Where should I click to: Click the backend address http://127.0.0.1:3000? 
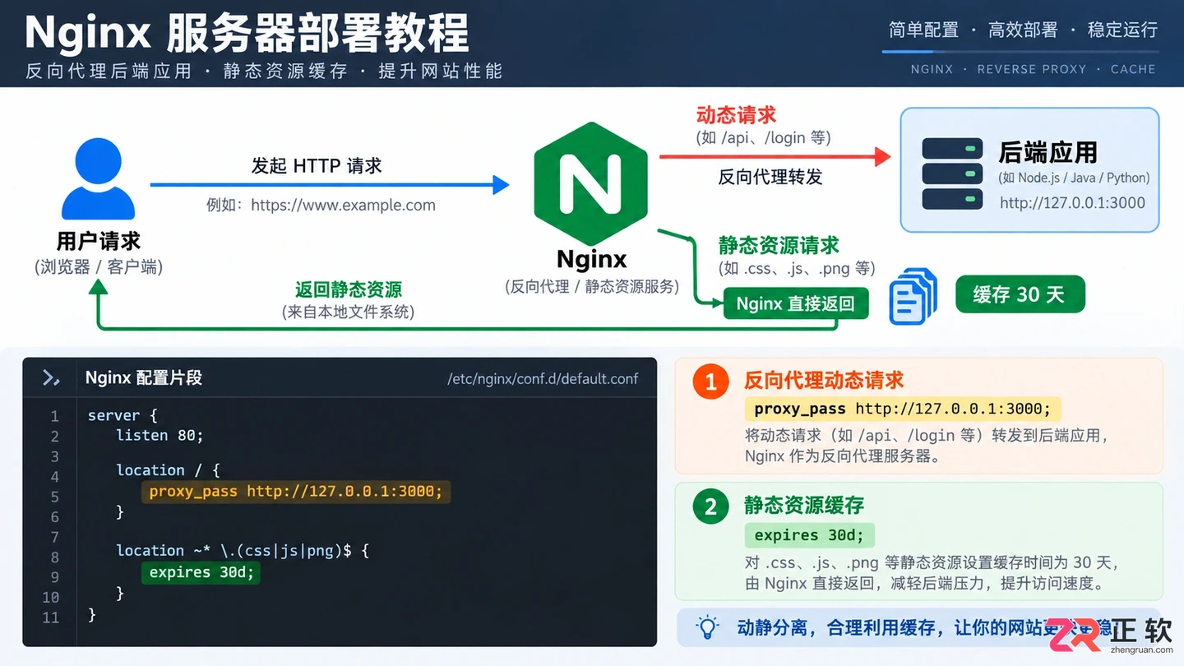(x=1072, y=203)
